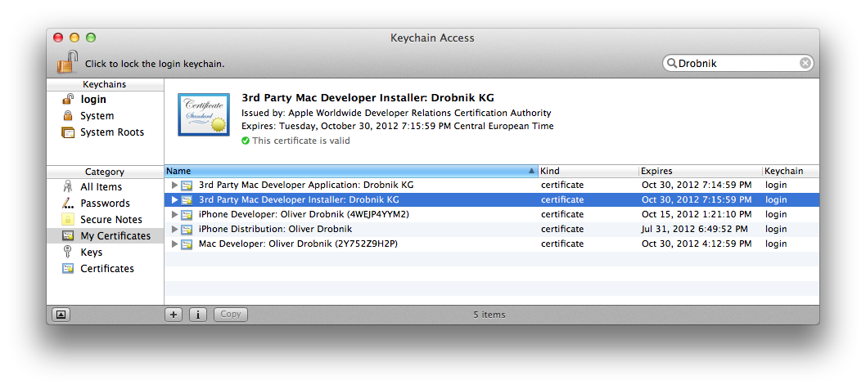The image size is (866, 389).
Task: Open the Passwords category
Action: 105,203
